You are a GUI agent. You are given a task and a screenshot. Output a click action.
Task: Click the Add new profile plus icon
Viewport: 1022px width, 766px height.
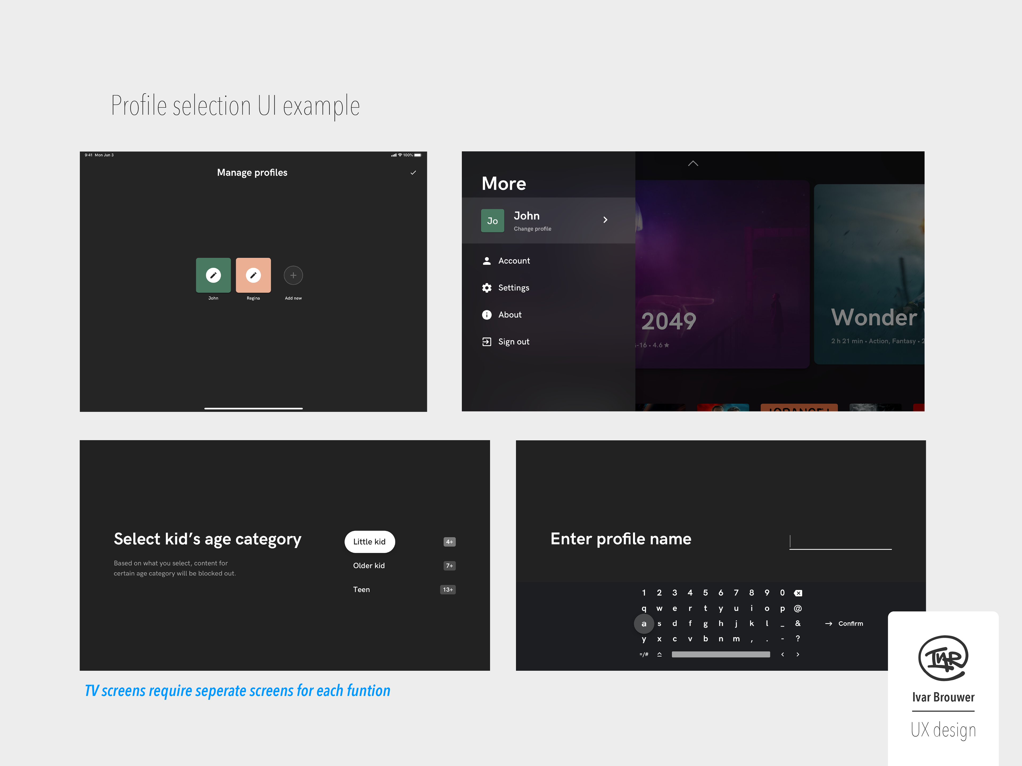point(293,275)
